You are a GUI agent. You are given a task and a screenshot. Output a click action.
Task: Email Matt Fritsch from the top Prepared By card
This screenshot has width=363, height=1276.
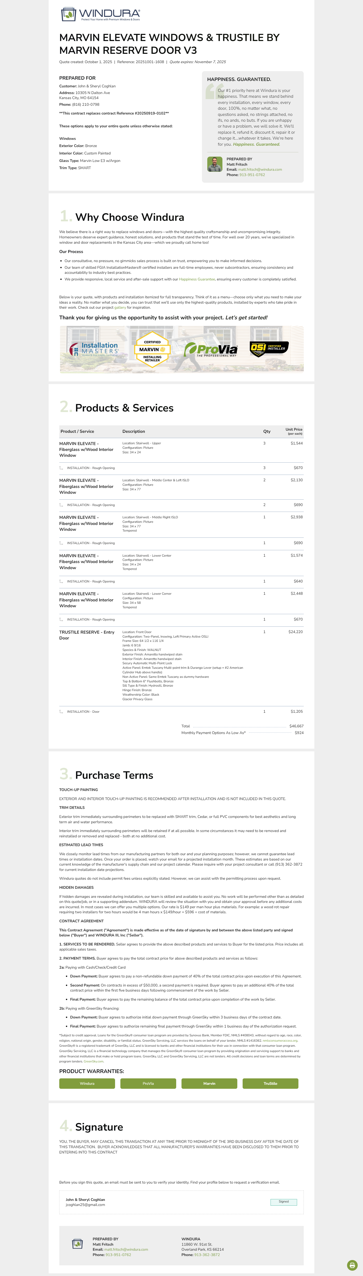tap(260, 169)
